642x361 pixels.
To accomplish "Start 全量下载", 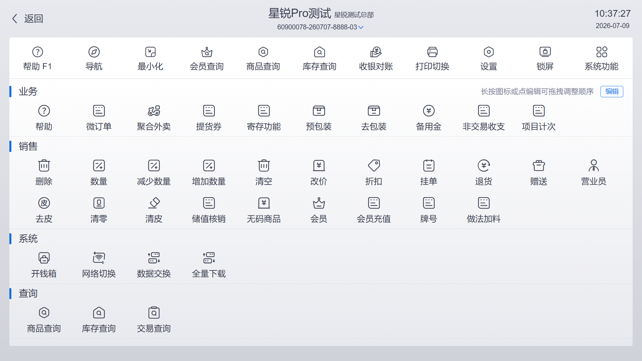I will (x=209, y=265).
